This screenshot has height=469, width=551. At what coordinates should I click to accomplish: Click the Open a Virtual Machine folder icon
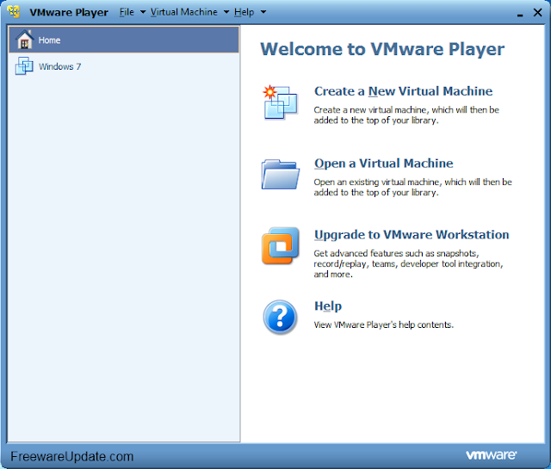pos(280,174)
